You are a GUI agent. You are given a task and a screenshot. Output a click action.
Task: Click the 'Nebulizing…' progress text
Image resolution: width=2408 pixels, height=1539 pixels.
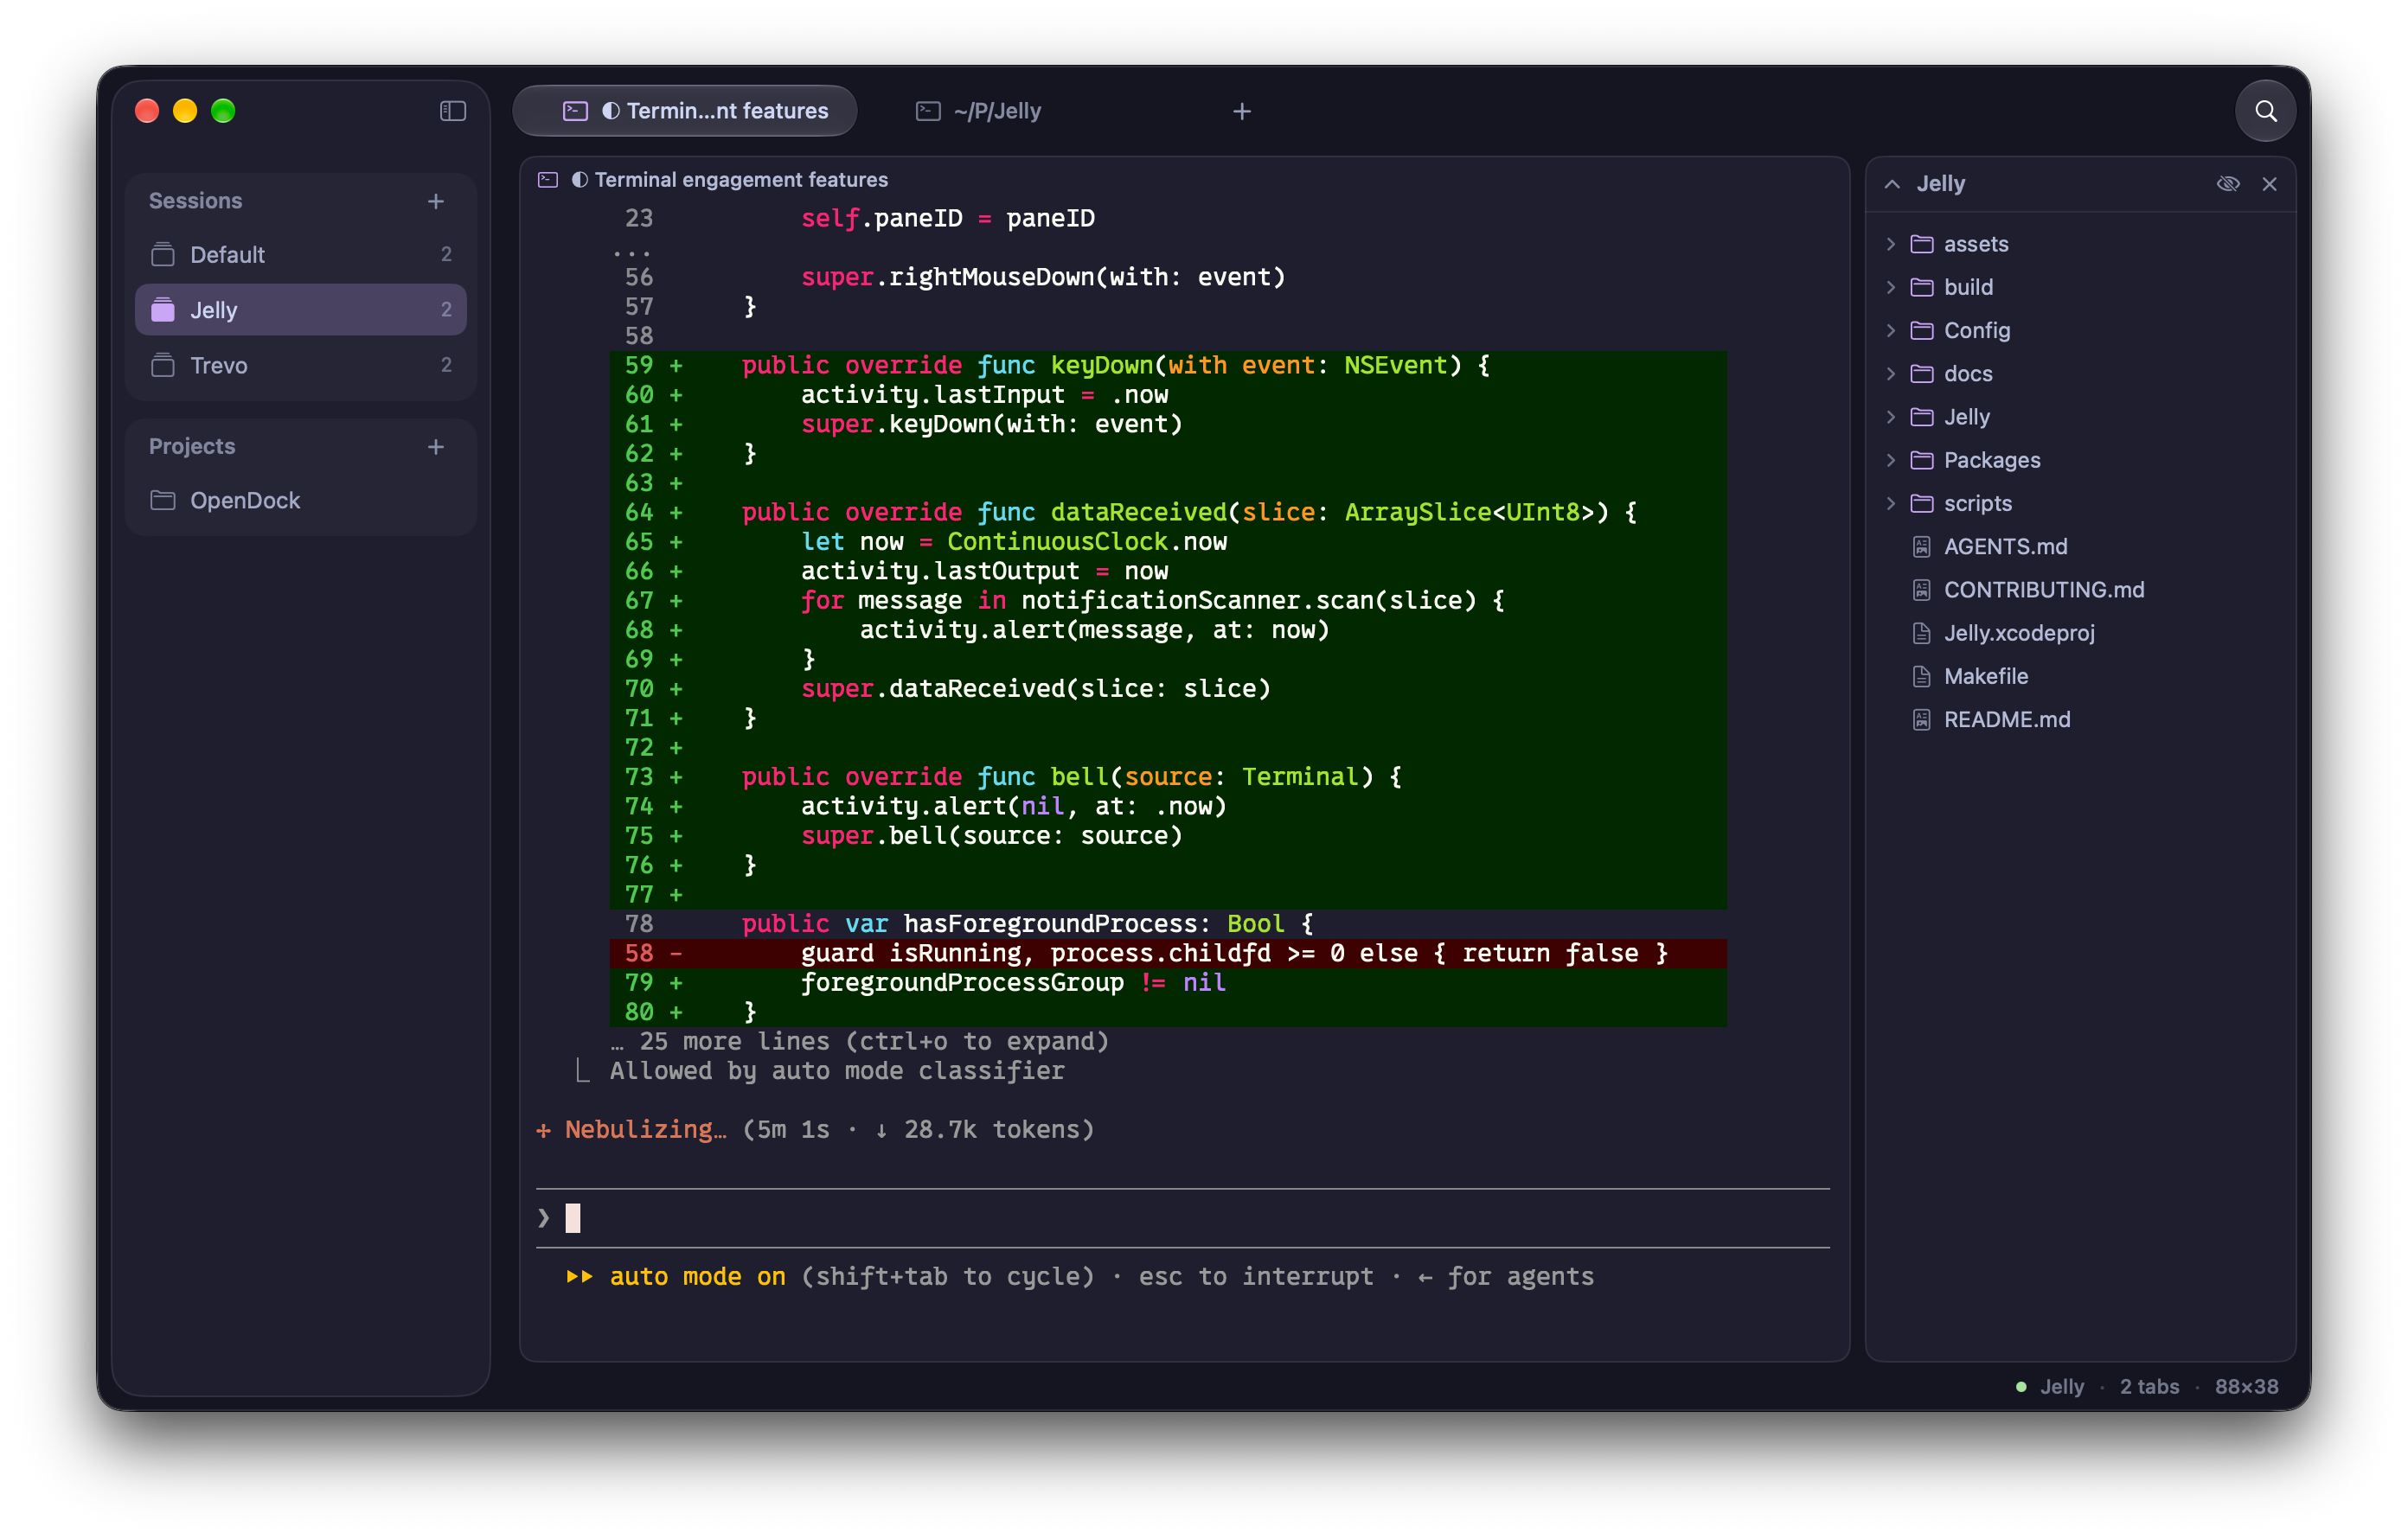[x=646, y=1130]
